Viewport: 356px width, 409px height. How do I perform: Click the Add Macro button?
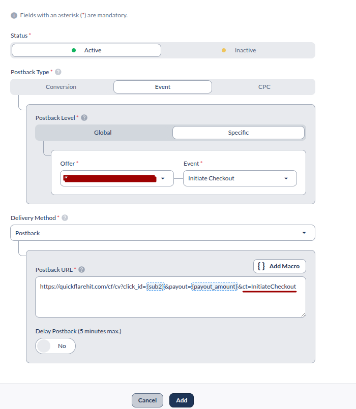[x=279, y=266]
